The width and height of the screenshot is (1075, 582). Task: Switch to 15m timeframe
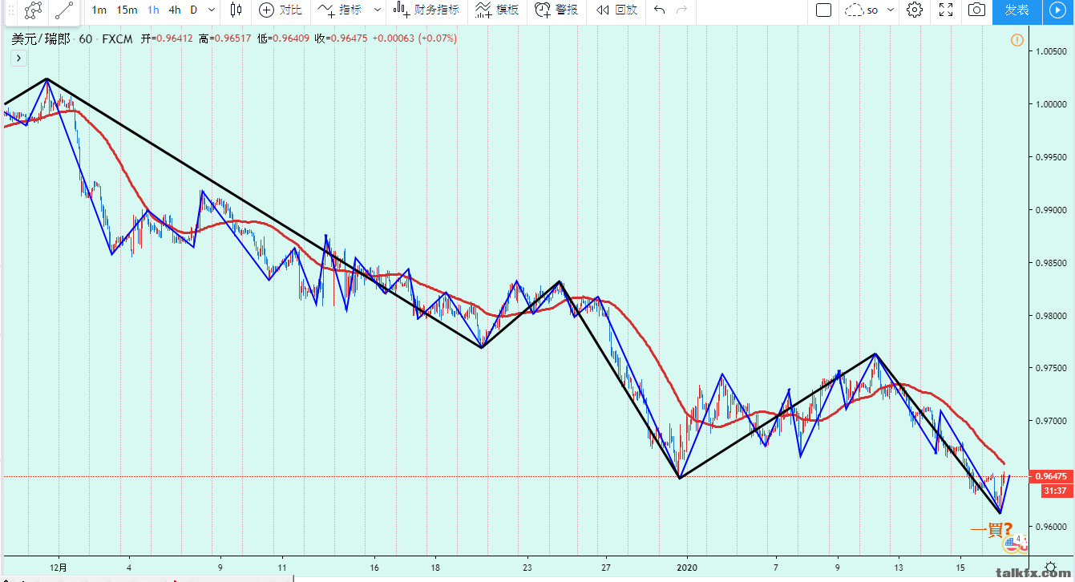127,10
